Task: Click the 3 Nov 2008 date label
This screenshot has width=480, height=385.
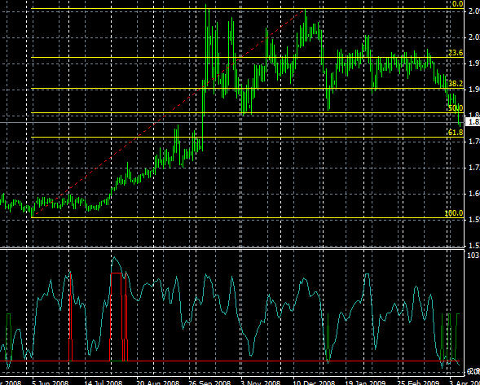Action: 260,383
